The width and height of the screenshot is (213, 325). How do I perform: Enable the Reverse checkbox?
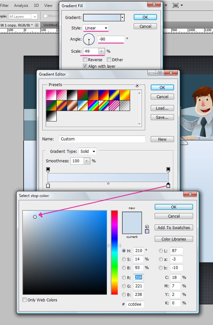click(85, 60)
